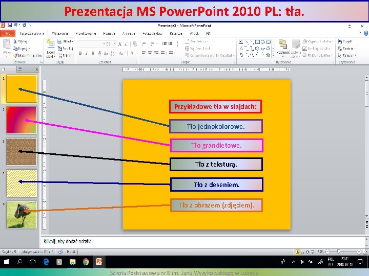Click spell check icon in status bar
The image size is (369, 276).
point(60,252)
